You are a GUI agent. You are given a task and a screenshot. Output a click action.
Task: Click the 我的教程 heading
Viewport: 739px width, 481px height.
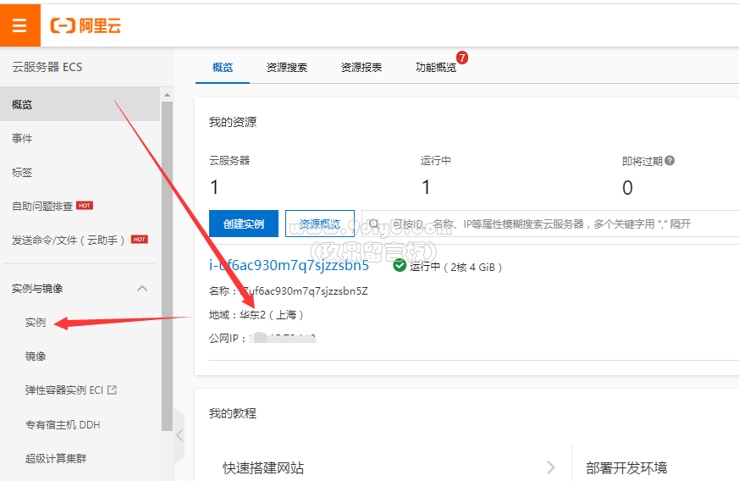(233, 413)
